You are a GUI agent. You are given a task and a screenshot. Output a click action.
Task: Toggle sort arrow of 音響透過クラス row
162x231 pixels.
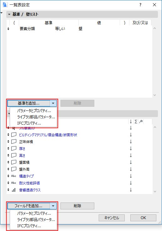coord(131,190)
